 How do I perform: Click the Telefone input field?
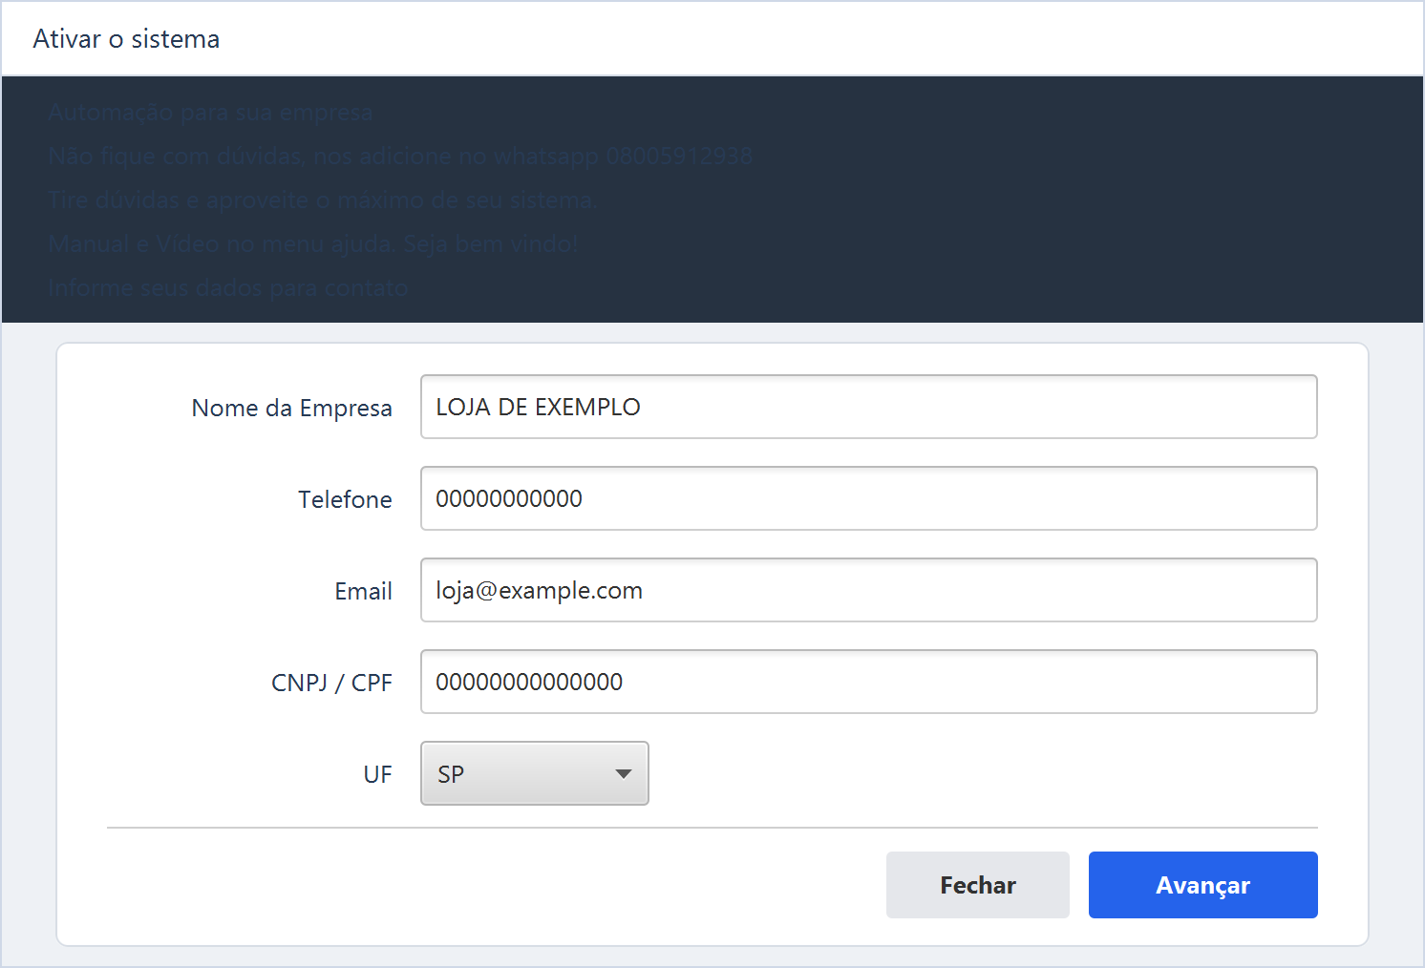tap(869, 498)
